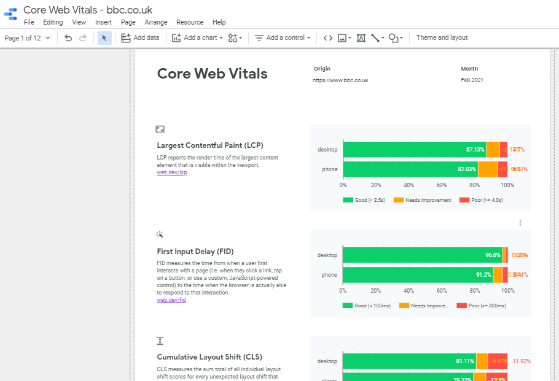Open community visualizations picker
The width and height of the screenshot is (559, 381).
pyautogui.click(x=233, y=37)
